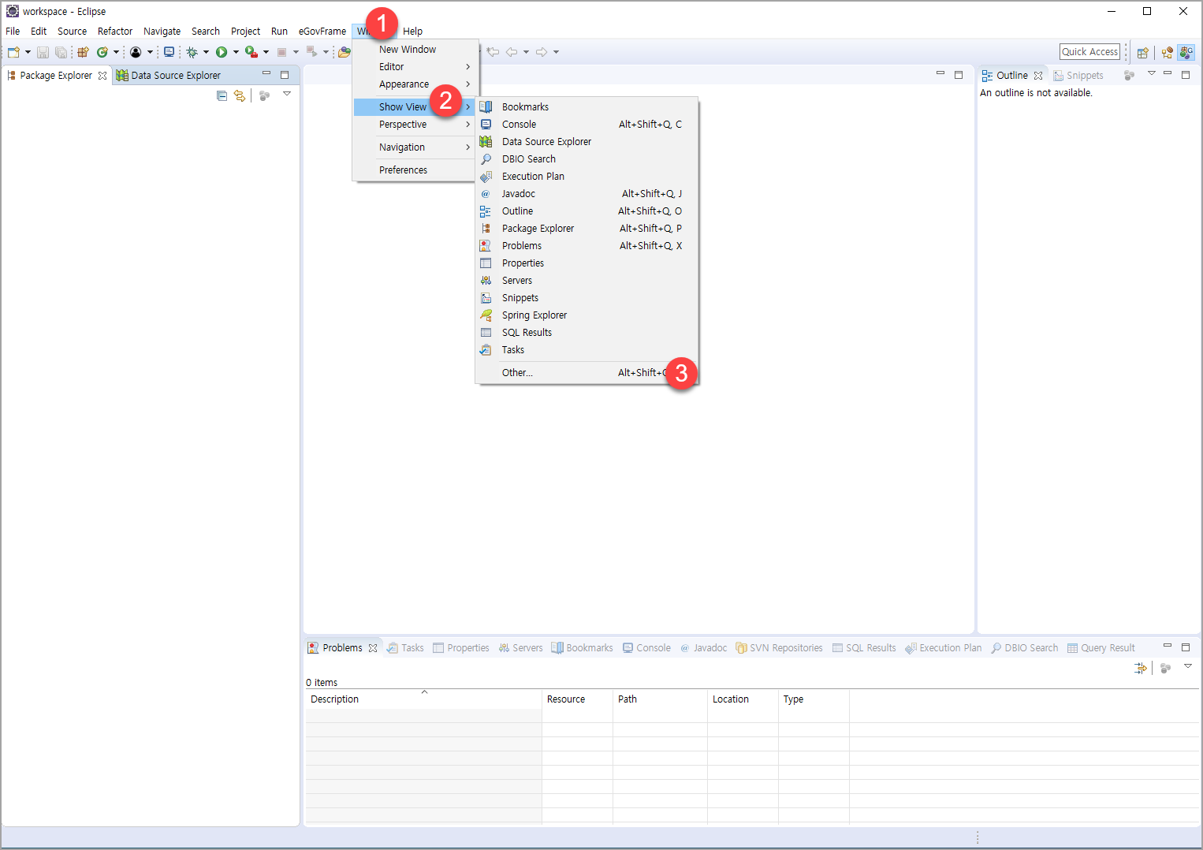Maximize the Problems panel
Screen dimensions: 1203x850
tap(1186, 647)
